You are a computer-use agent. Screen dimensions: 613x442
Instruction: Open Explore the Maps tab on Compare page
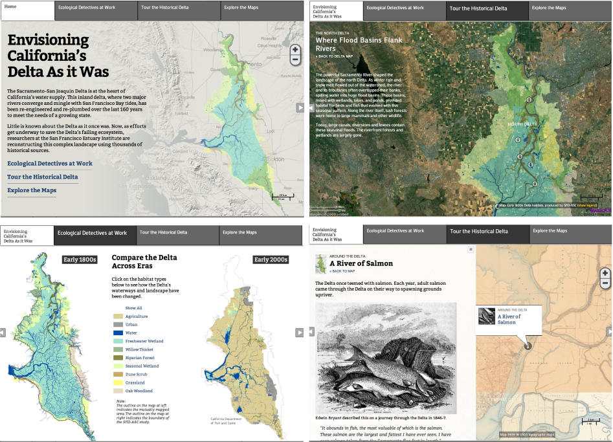(261, 236)
